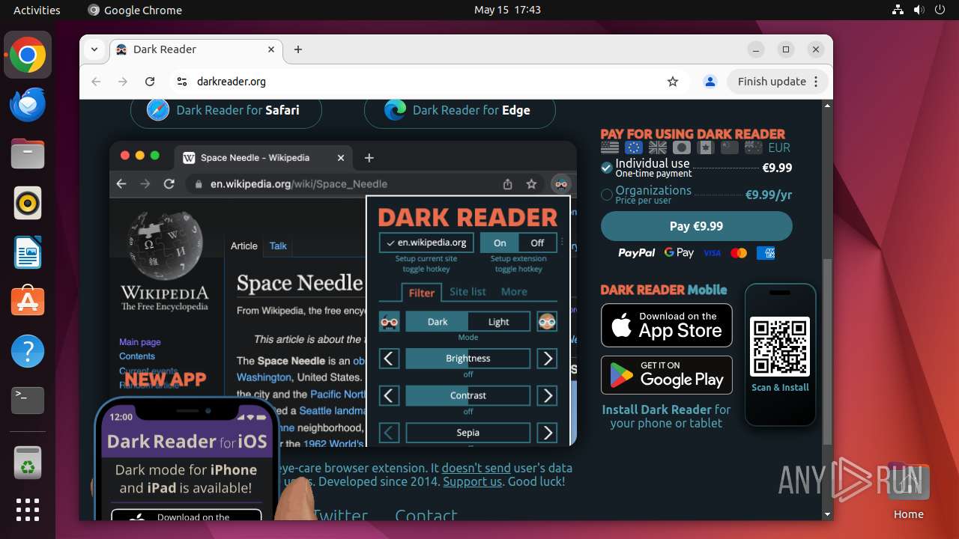Image resolution: width=959 pixels, height=539 pixels.
Task: Go back using Chrome's back arrow
Action: click(x=96, y=82)
